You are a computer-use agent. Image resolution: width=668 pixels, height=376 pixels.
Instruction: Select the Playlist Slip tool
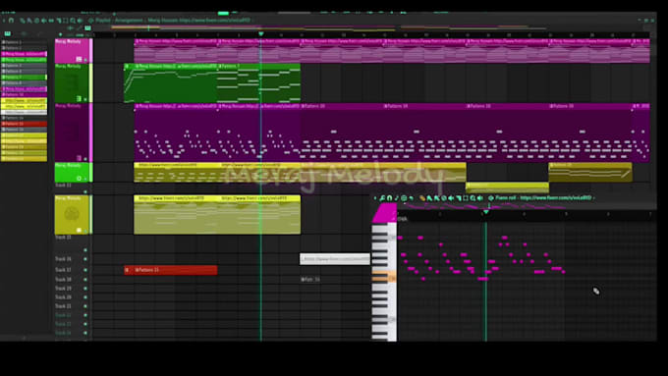(x=51, y=21)
